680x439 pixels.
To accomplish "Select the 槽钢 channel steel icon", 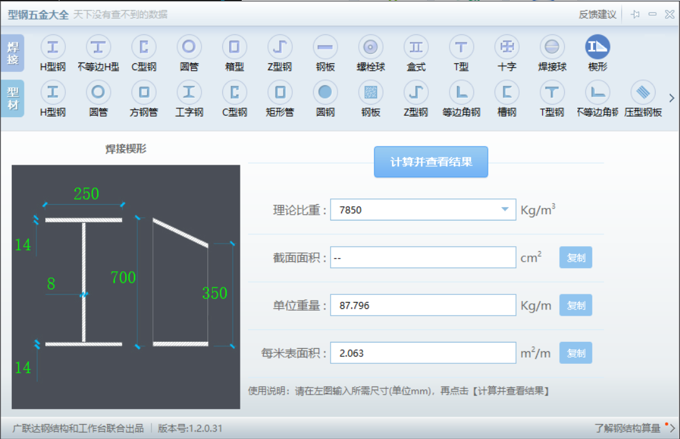I will (x=507, y=93).
